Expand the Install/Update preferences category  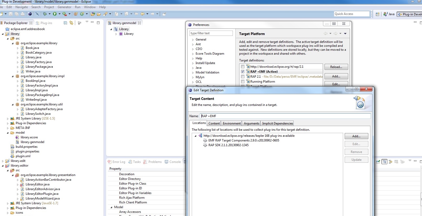tap(193, 63)
